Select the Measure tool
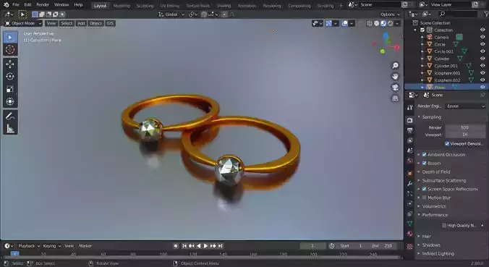This screenshot has height=267, width=489. (x=10, y=129)
